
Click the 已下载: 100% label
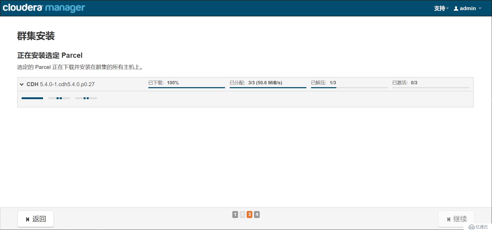[x=163, y=83]
